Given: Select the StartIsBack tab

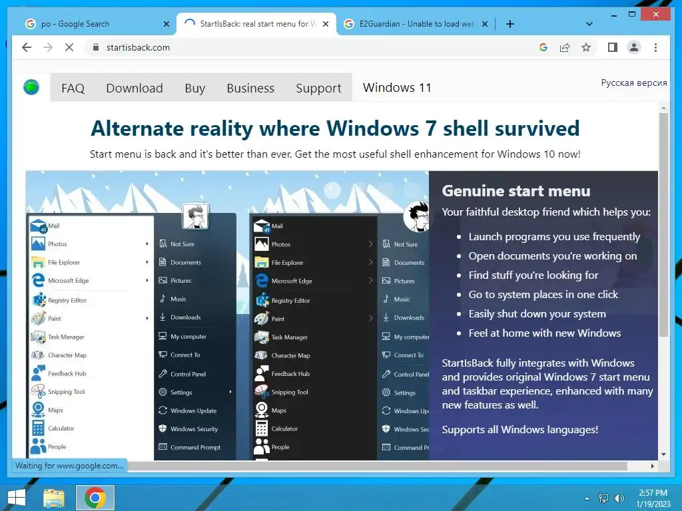Looking at the screenshot, I should (x=256, y=24).
